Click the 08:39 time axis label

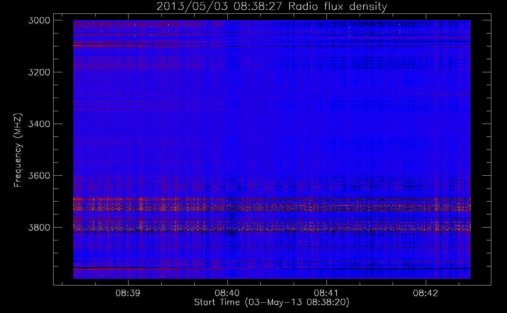tap(128, 293)
